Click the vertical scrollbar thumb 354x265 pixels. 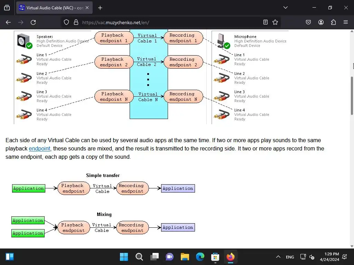click(352, 96)
